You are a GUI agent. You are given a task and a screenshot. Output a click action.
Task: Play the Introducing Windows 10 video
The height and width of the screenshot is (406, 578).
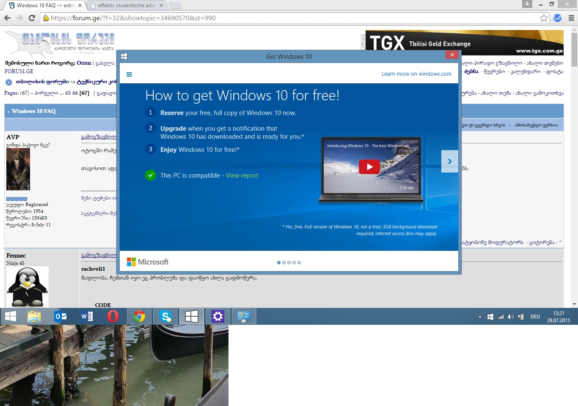pyautogui.click(x=369, y=167)
